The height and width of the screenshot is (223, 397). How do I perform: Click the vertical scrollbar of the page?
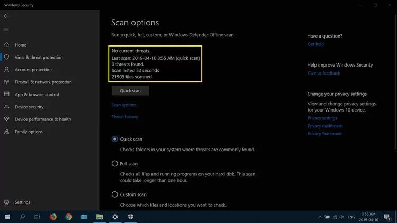click(396, 82)
